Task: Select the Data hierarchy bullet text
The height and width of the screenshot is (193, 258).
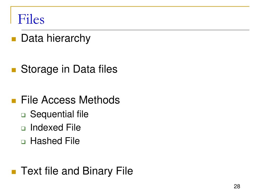Action: pyautogui.click(x=56, y=38)
